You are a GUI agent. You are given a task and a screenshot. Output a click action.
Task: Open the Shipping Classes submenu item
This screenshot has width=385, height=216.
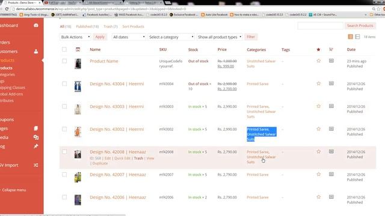[x=12, y=88]
